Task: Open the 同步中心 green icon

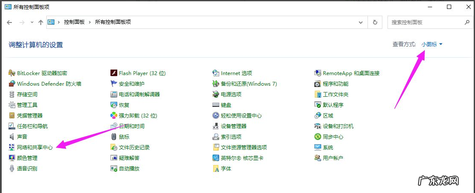Action: [317, 137]
